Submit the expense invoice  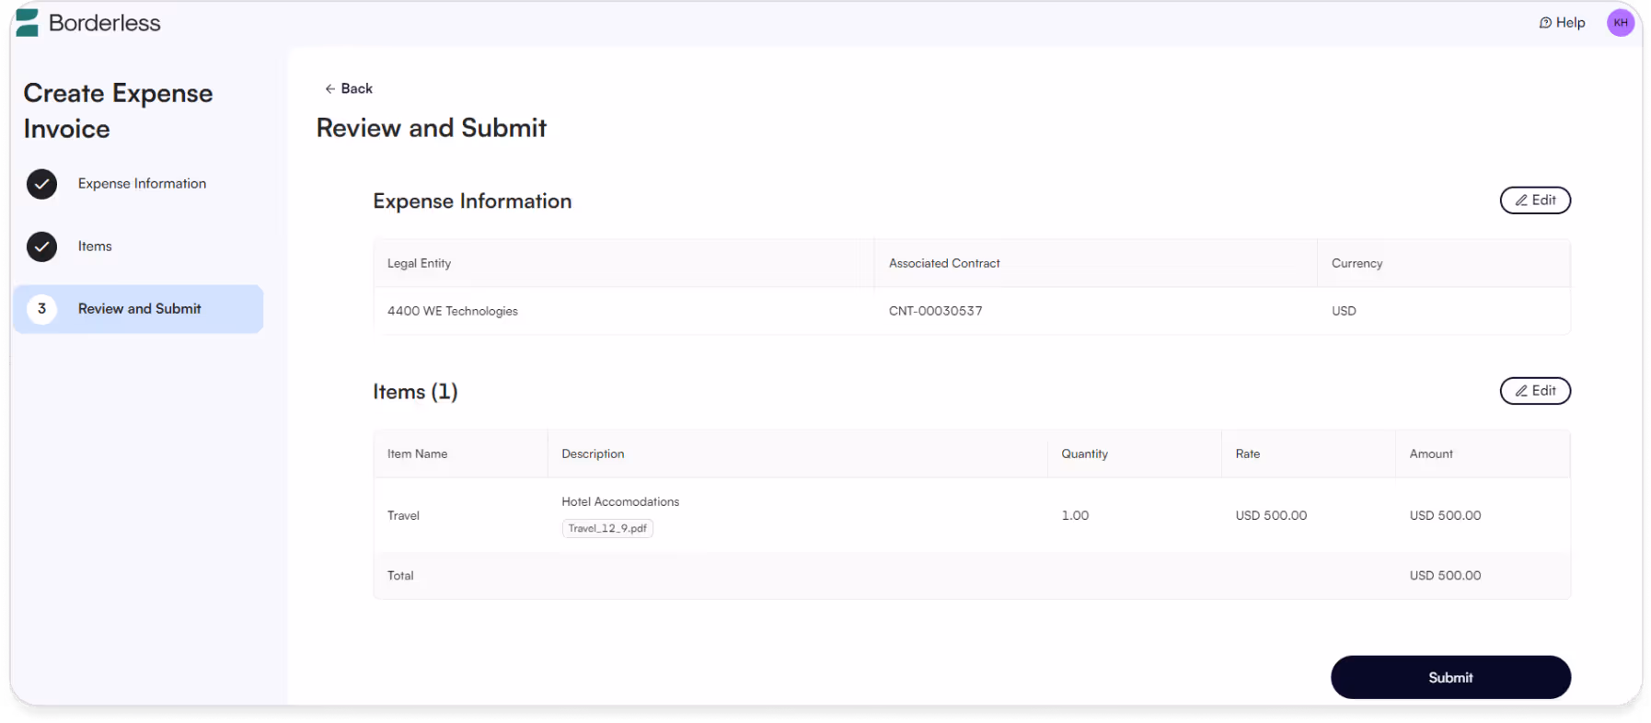[1450, 677]
